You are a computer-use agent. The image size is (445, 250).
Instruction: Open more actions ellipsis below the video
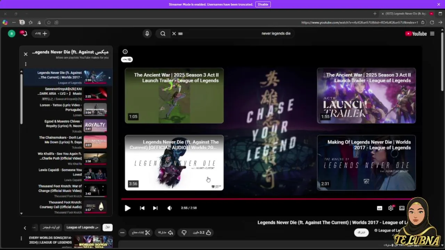[x=122, y=233]
